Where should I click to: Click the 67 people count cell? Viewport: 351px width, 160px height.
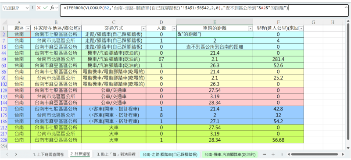point(161,59)
